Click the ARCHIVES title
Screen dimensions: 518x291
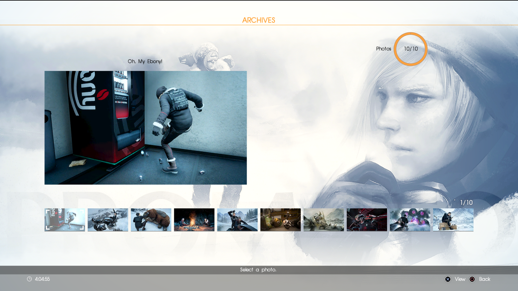[259, 20]
